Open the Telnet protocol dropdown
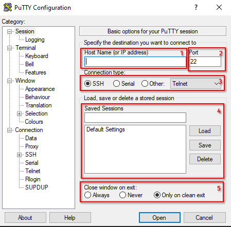Screen dimensions: 231x227 point(196,84)
